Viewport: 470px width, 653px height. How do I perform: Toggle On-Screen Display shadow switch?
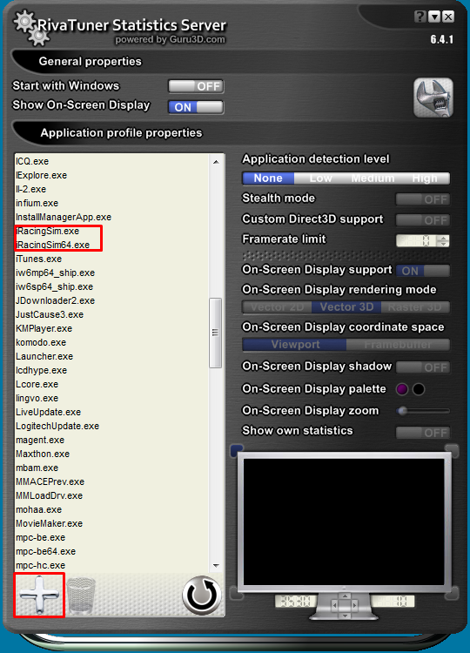422,367
